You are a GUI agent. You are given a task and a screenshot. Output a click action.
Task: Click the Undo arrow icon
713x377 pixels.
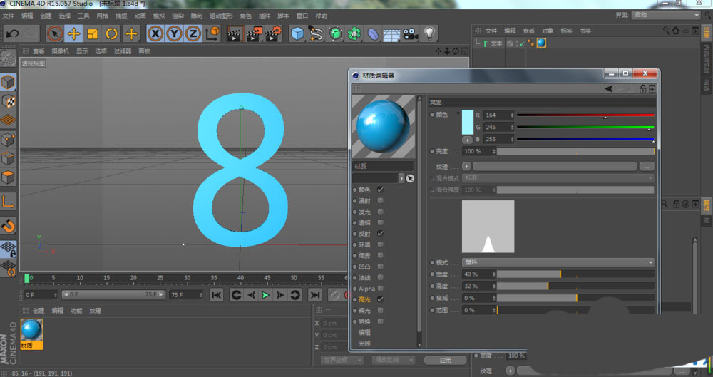coord(12,33)
